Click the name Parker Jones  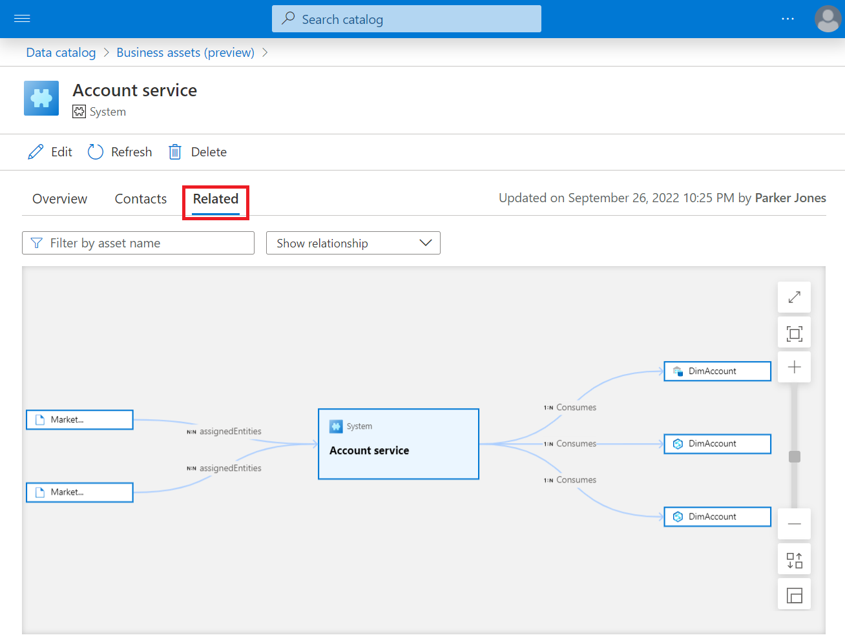point(791,198)
